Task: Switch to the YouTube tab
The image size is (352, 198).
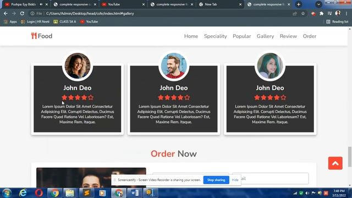Action: [x=123, y=4]
